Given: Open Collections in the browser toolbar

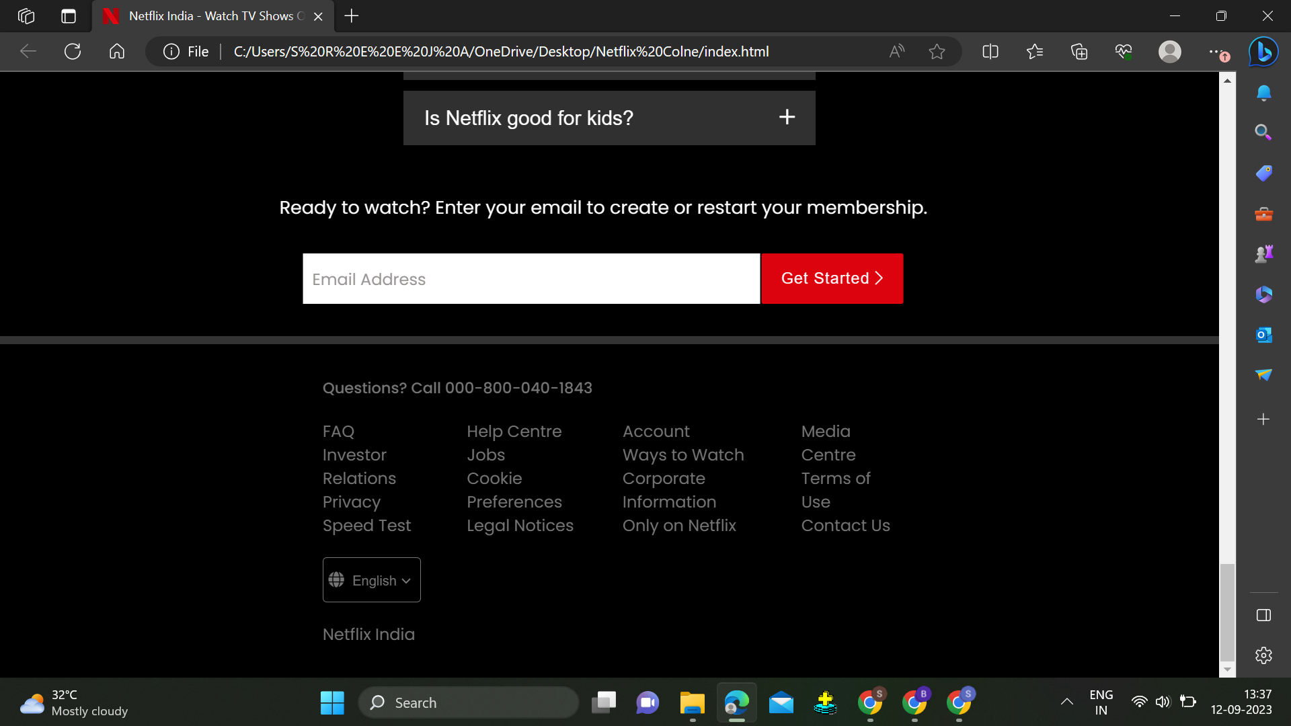Looking at the screenshot, I should coord(1079,51).
